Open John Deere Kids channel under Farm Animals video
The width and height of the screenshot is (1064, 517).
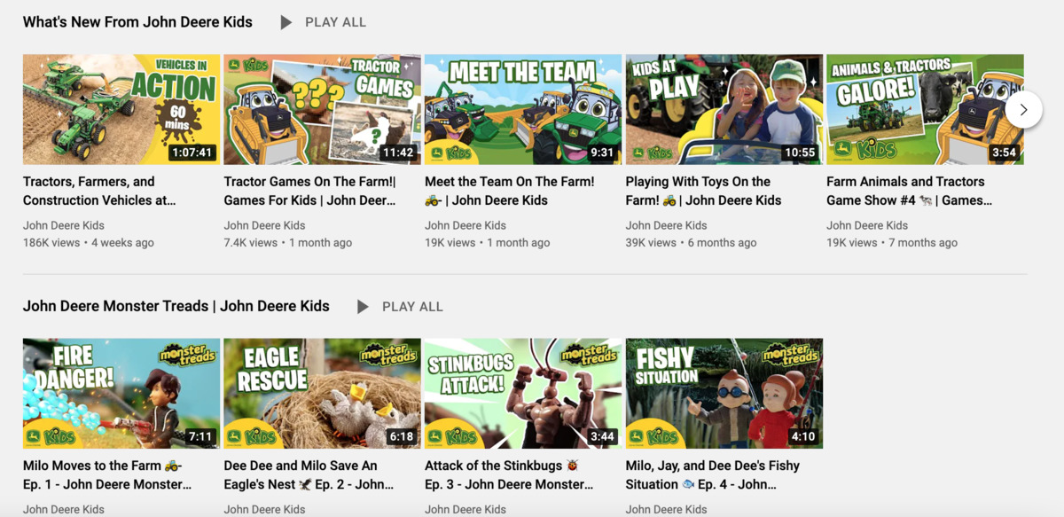tap(867, 225)
